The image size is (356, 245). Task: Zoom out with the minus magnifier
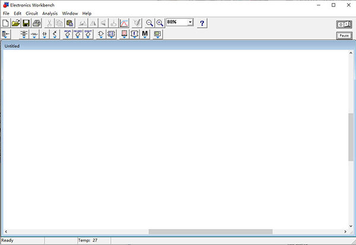(x=150, y=23)
